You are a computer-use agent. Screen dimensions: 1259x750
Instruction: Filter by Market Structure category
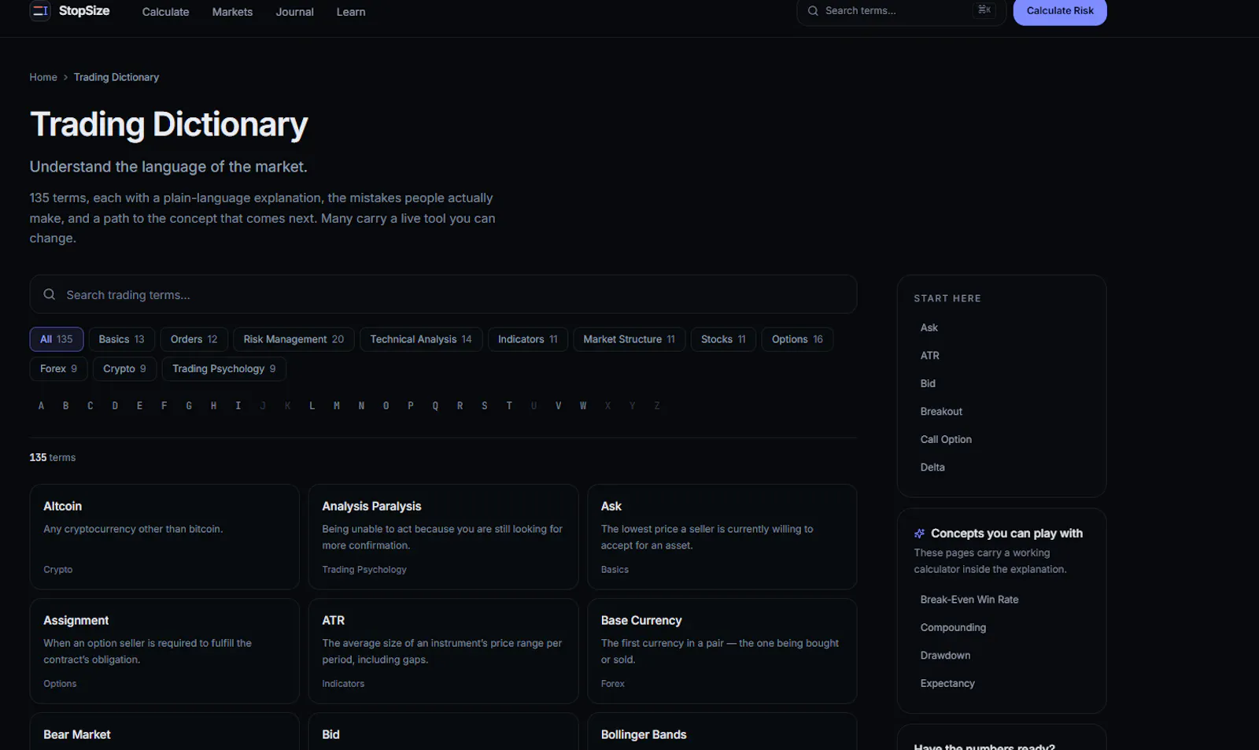click(x=629, y=339)
